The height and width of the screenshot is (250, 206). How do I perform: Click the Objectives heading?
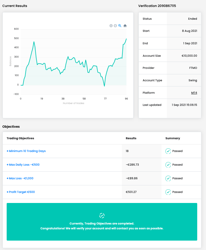[x=11, y=127]
